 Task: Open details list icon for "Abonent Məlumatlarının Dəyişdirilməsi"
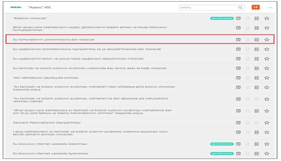pos(256,122)
